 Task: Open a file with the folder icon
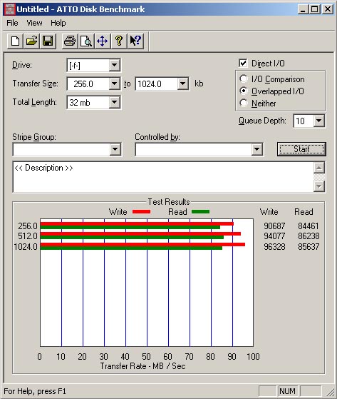tap(31, 41)
